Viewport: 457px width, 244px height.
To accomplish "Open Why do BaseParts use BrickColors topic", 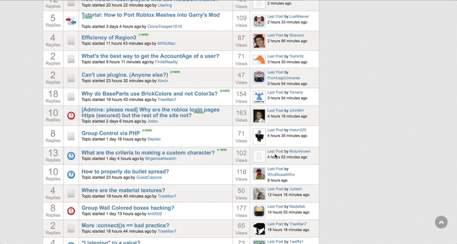I will (x=149, y=94).
